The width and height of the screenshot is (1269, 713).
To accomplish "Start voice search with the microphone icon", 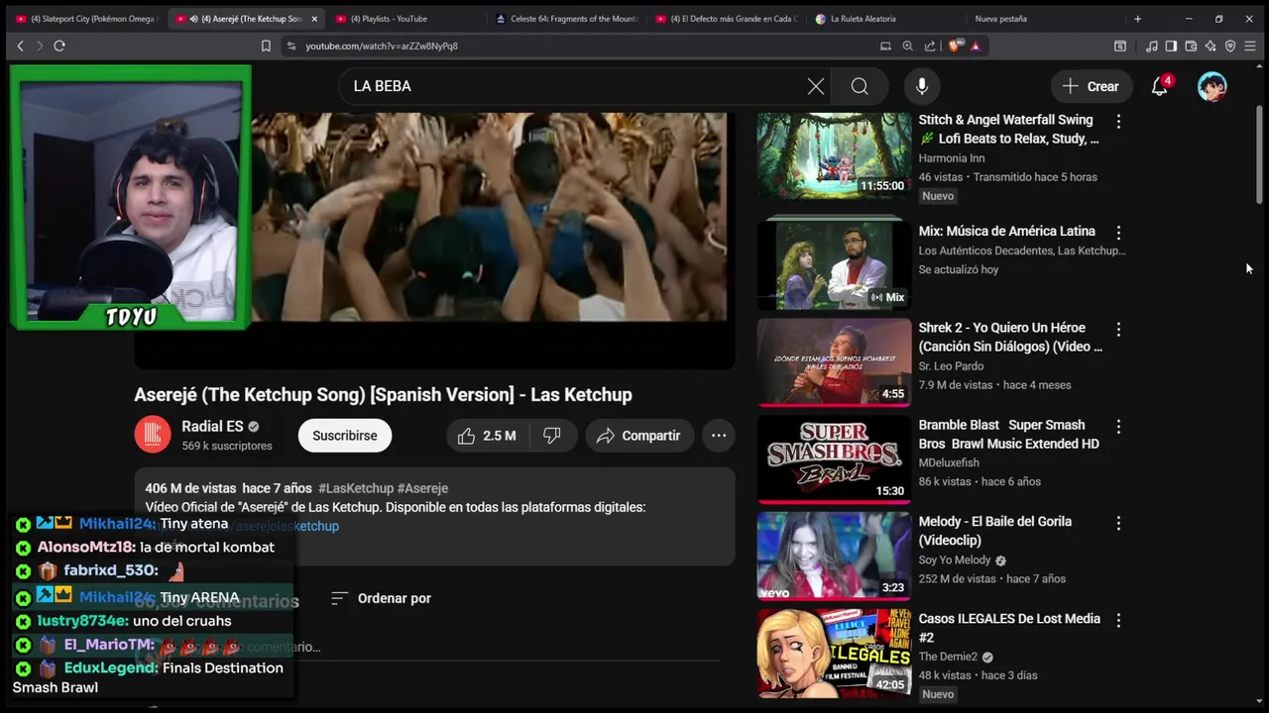I will [x=922, y=86].
